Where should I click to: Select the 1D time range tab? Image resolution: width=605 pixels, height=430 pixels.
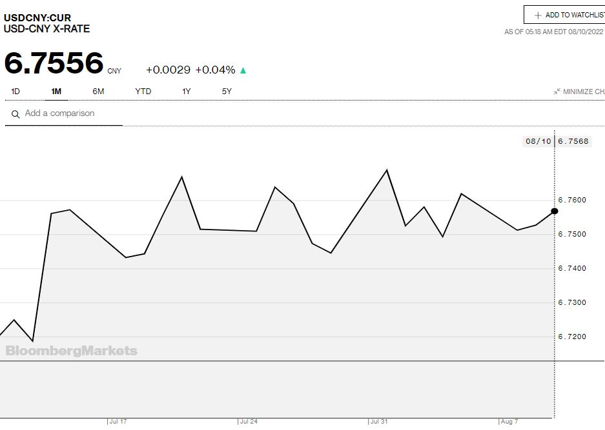pos(15,92)
